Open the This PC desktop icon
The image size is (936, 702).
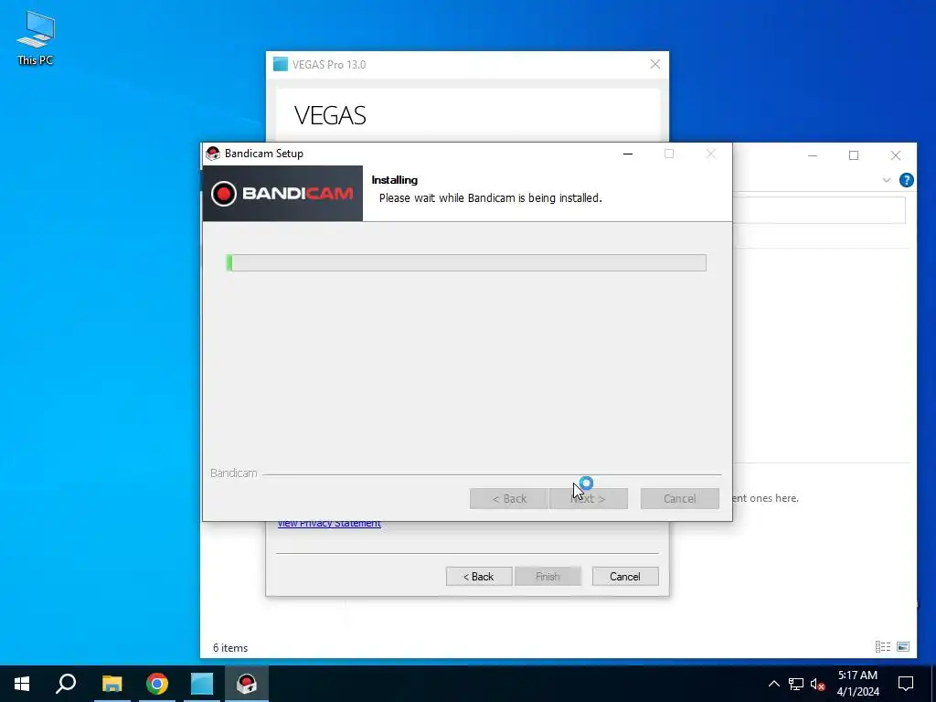[36, 37]
